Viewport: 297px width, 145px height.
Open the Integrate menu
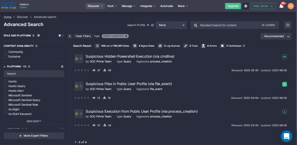148,6
